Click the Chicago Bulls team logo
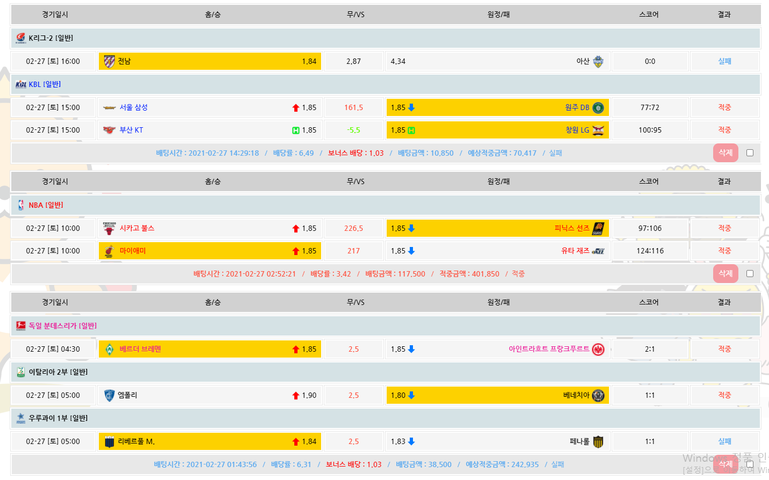Image resolution: width=769 pixels, height=480 pixels. coord(109,228)
